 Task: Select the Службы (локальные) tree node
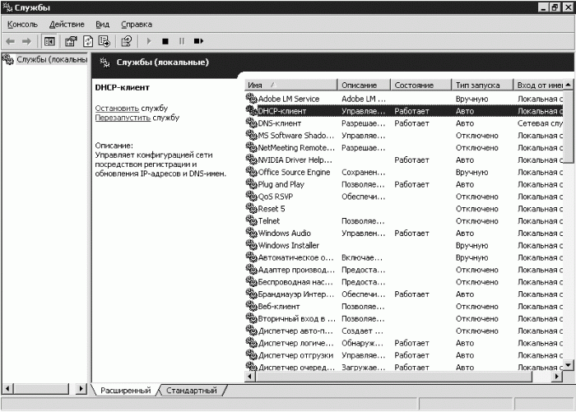(51, 59)
